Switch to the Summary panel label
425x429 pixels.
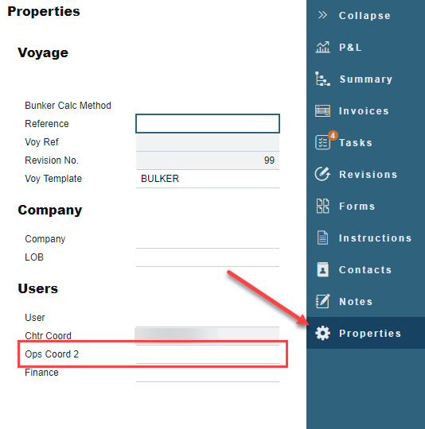[x=366, y=79]
